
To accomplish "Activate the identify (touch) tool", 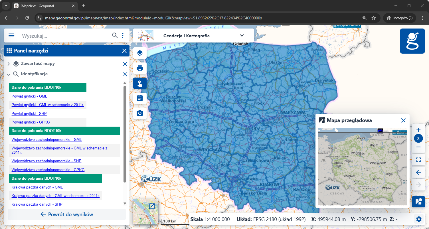I will tap(139, 83).
